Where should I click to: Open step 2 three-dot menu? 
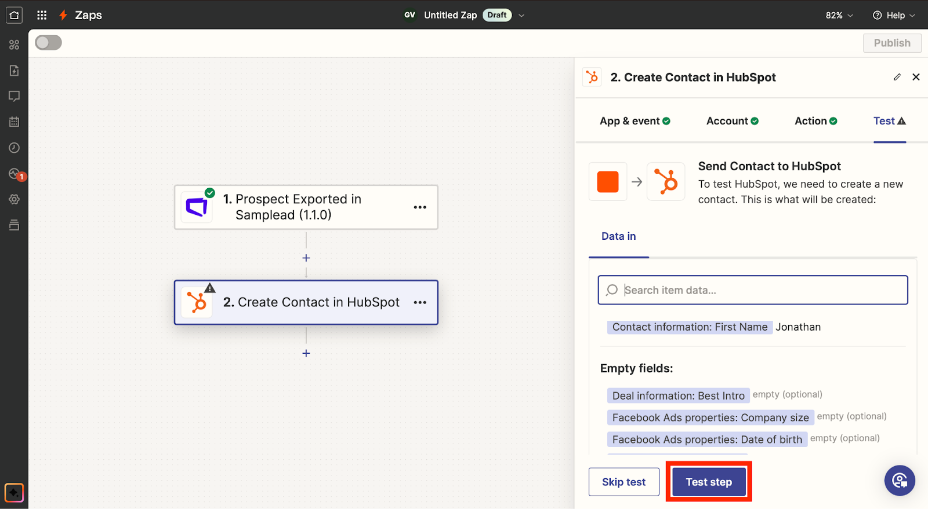click(420, 302)
